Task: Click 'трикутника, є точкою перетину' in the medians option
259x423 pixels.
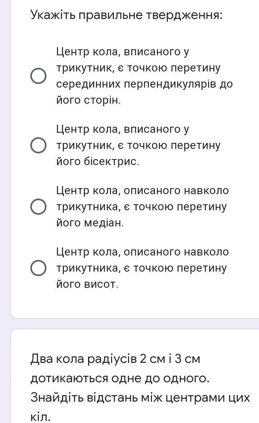Action: point(141,207)
